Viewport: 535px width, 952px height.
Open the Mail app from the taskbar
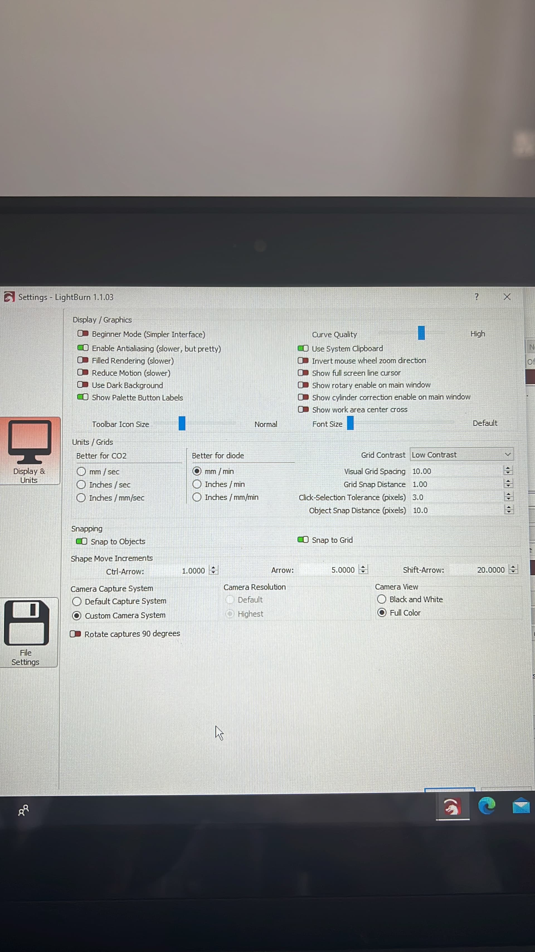521,806
